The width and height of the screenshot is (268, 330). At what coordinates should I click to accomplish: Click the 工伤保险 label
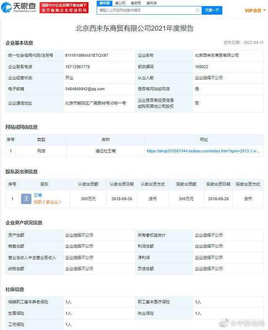tap(16, 324)
